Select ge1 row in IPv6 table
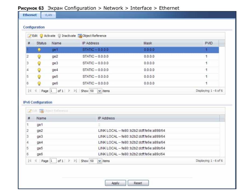Image resolution: width=252 pixels, height=191 pixels. 123,125
